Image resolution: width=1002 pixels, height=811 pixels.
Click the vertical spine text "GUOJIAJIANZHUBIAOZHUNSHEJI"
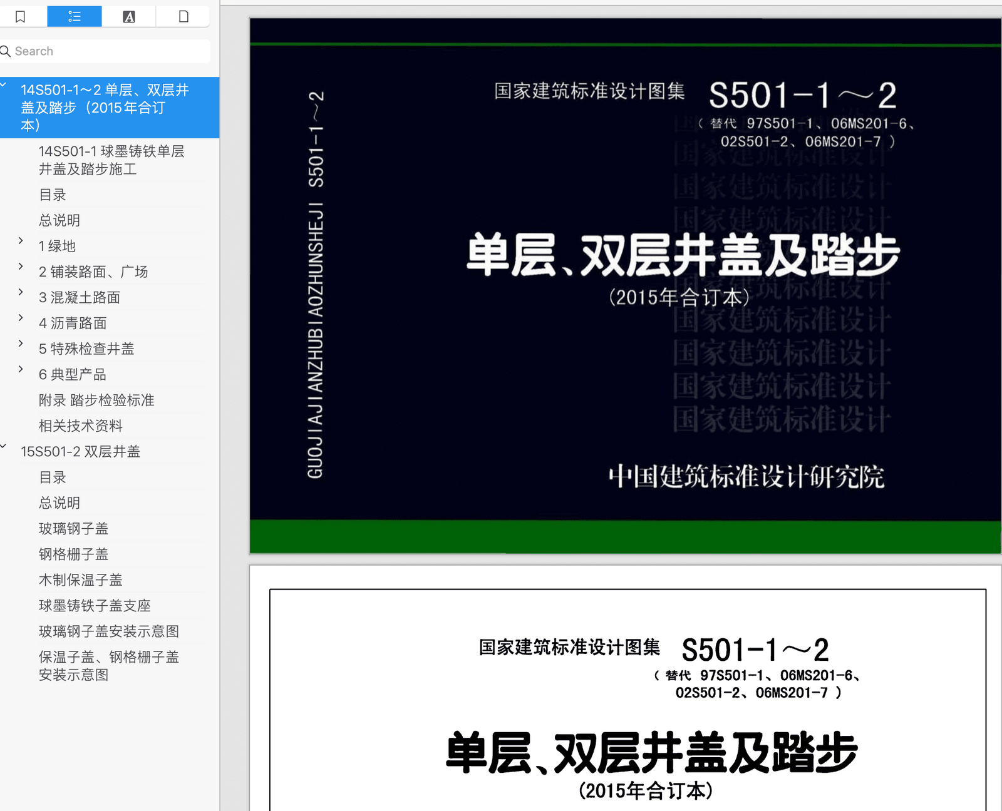(x=316, y=340)
